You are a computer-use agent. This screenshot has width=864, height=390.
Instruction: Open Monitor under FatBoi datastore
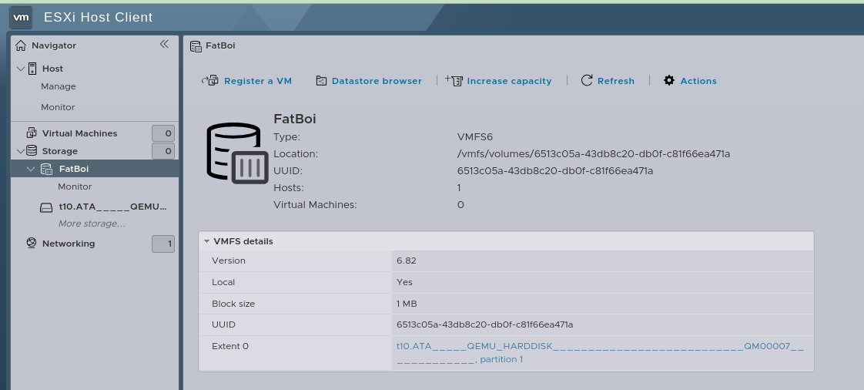click(x=75, y=187)
